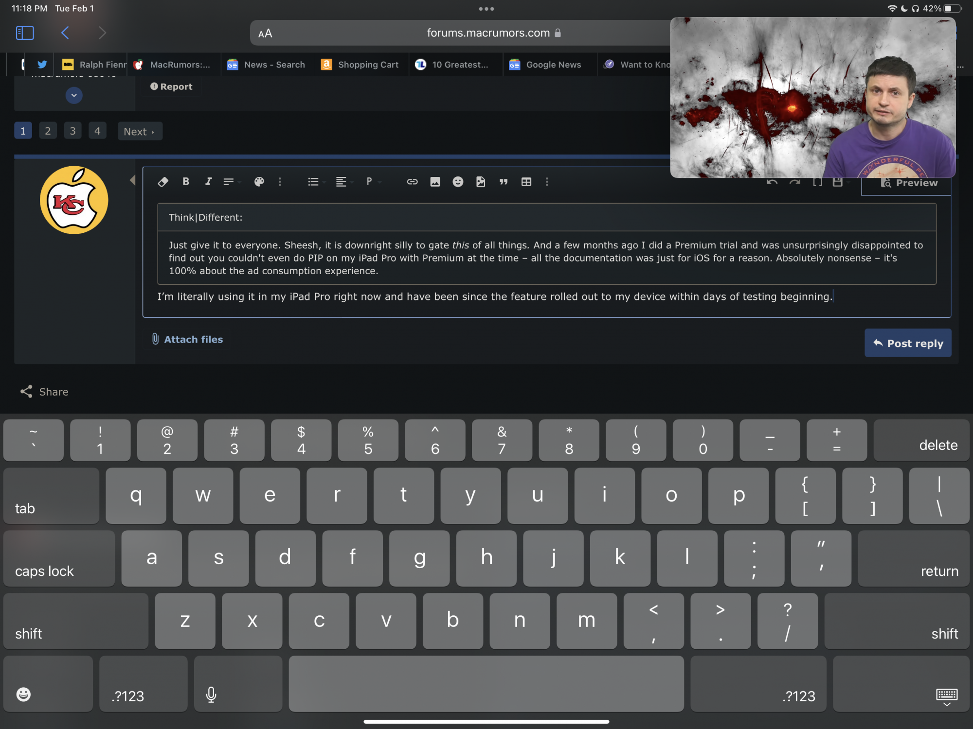Click the insert image icon
This screenshot has height=729, width=973.
pyautogui.click(x=435, y=182)
